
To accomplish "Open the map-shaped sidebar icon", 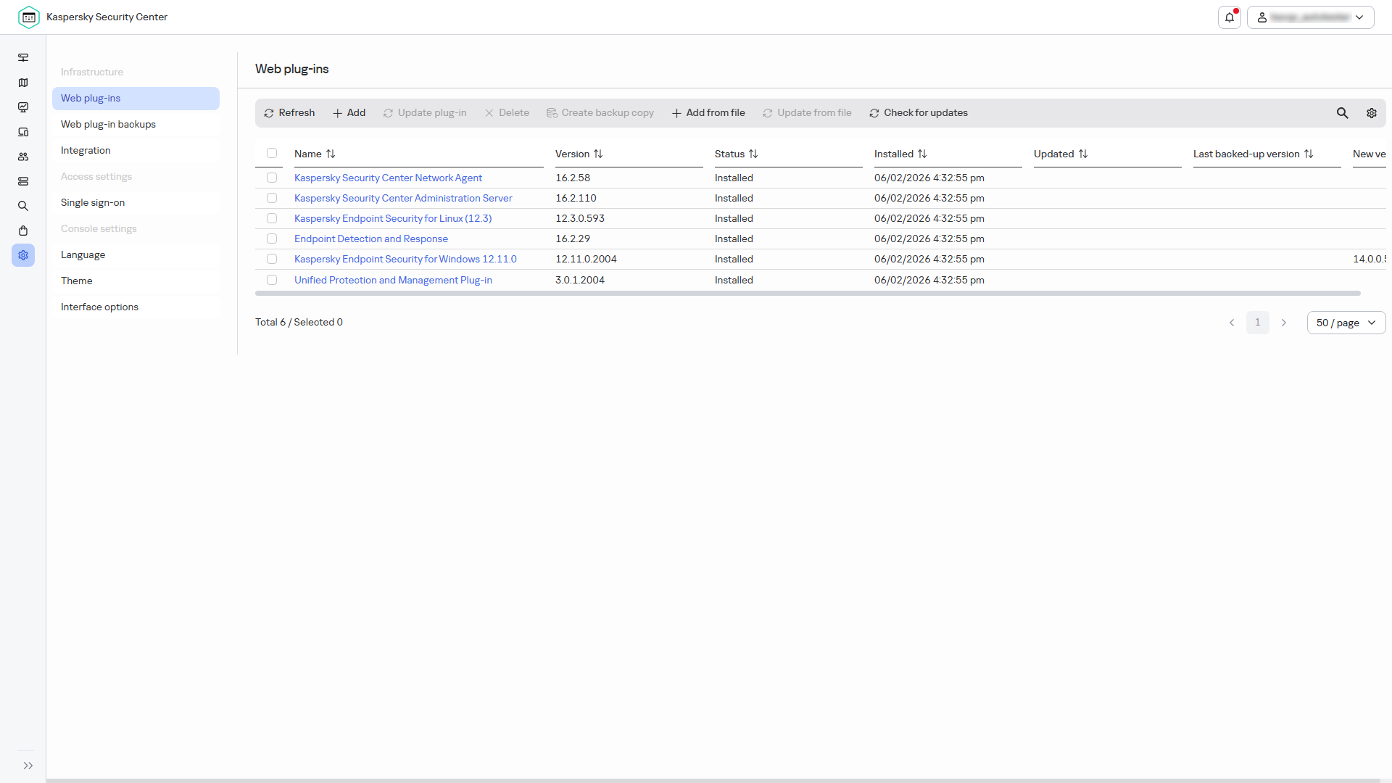I will [x=23, y=83].
